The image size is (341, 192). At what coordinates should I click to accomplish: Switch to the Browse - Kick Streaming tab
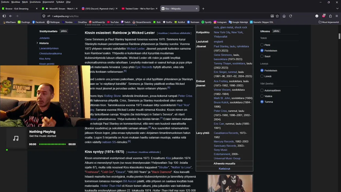click(20, 9)
